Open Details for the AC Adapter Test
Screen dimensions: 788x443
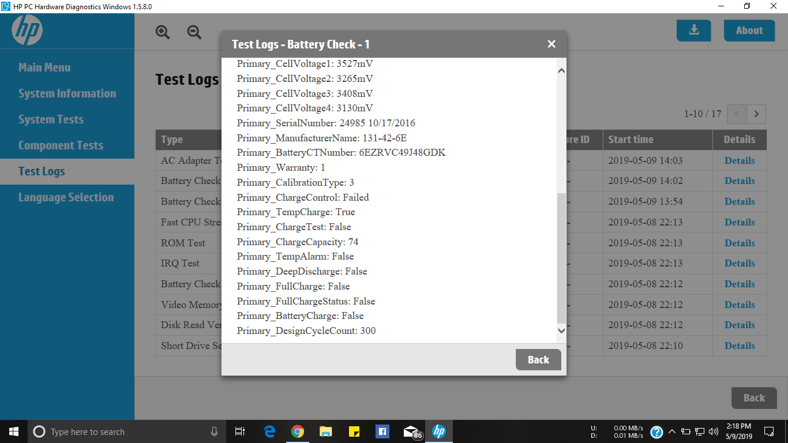[x=740, y=160]
